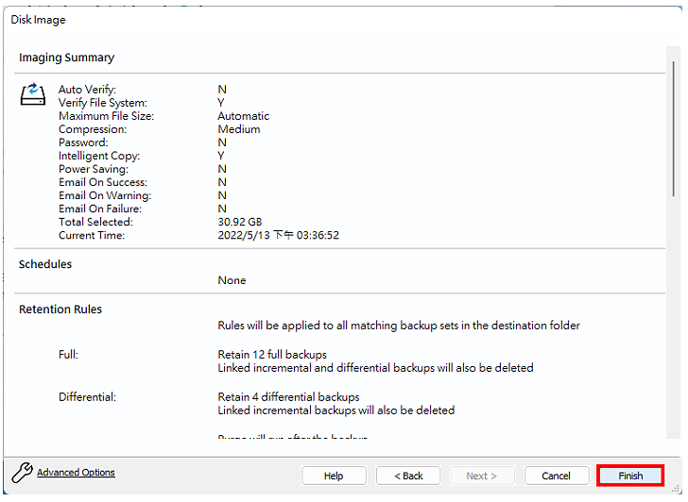Open the Advanced Options link
This screenshot has height=502, width=688.
(x=76, y=472)
